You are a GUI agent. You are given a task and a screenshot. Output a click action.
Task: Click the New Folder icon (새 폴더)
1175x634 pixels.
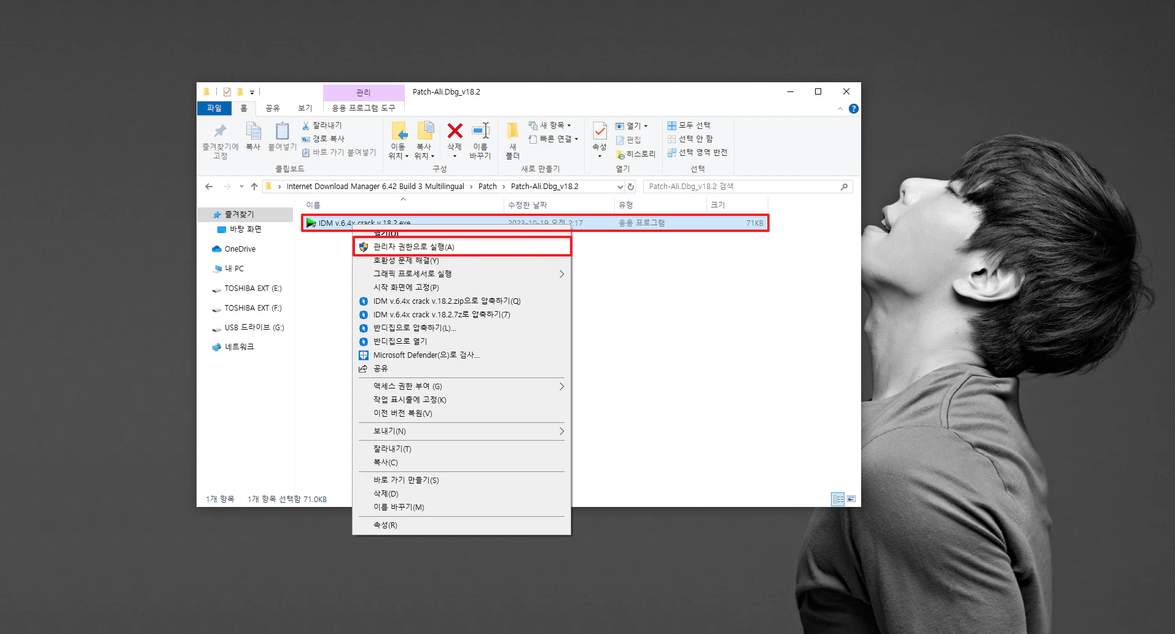tap(512, 131)
